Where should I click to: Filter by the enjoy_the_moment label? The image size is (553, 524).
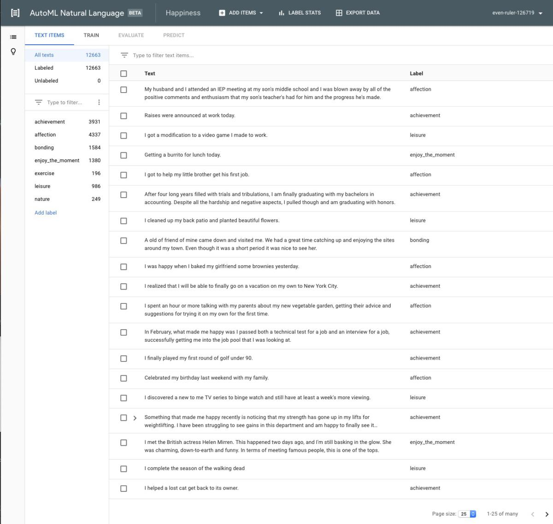pos(67,160)
